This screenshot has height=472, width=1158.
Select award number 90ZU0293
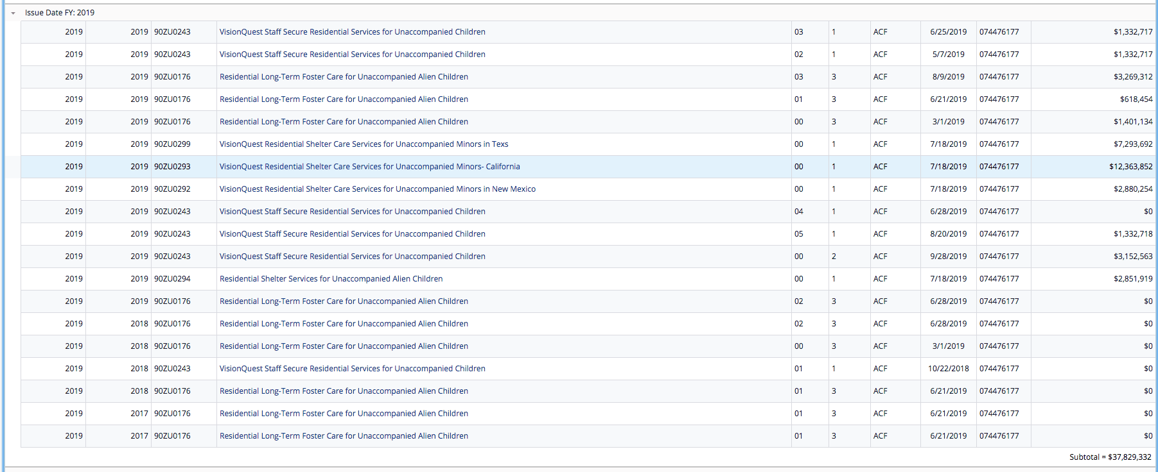click(x=172, y=167)
